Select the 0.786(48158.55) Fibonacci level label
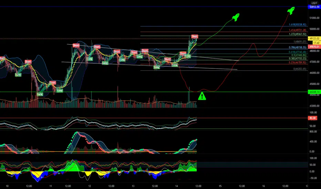Image resolution: width=321 pixels, height=189 pixels. click(298, 47)
